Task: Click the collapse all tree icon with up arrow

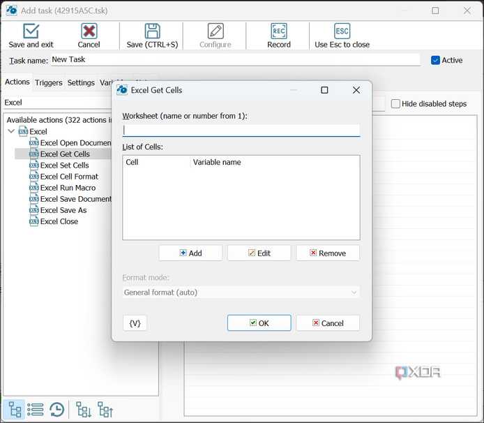Action: (105, 410)
